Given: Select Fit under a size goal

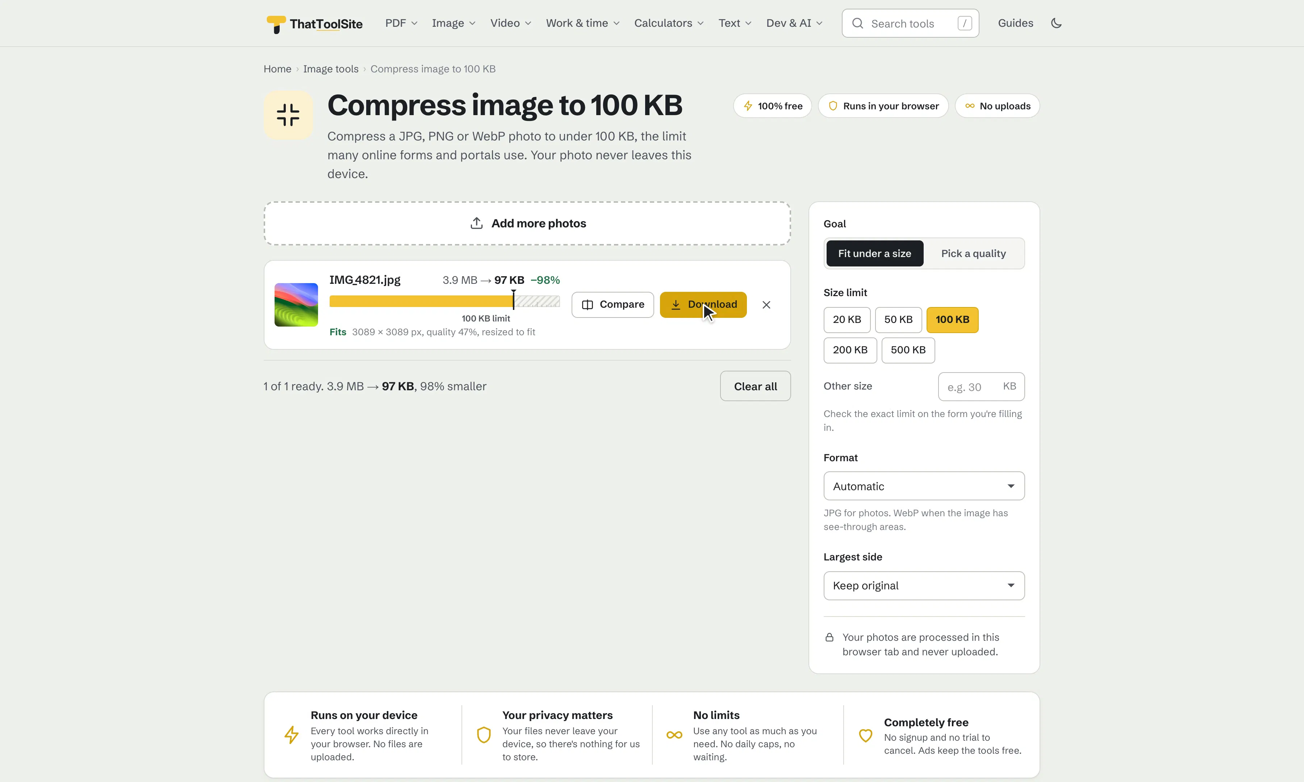Looking at the screenshot, I should (x=874, y=253).
